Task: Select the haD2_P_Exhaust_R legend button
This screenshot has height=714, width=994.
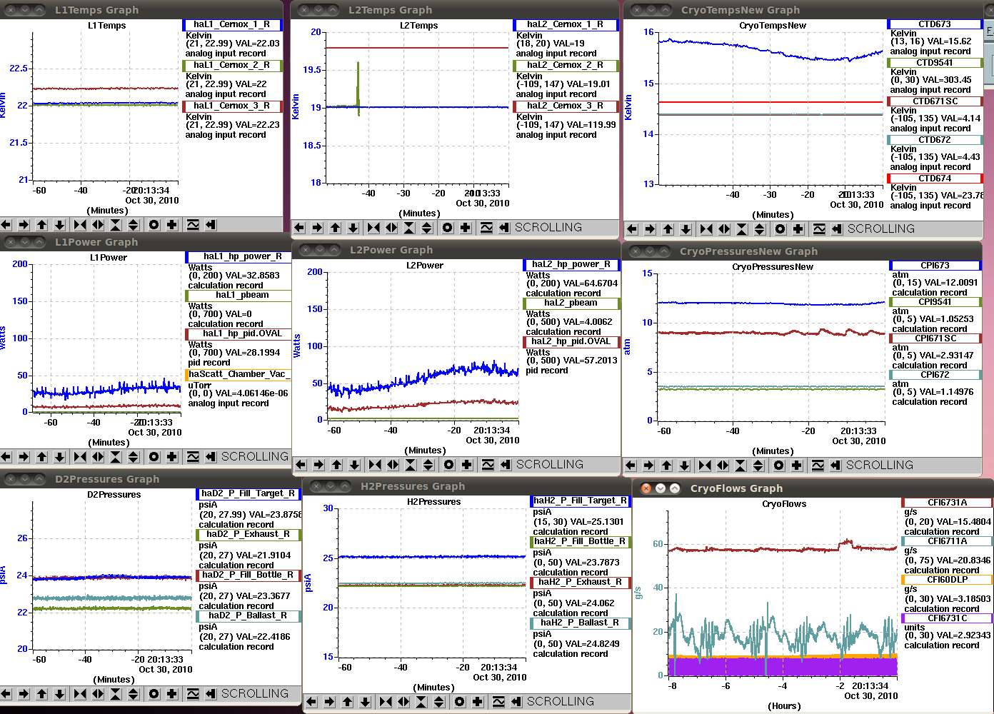Action: point(248,535)
